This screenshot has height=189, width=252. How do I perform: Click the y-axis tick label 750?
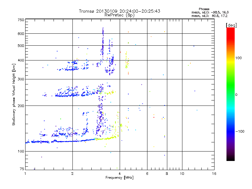point(21,20)
